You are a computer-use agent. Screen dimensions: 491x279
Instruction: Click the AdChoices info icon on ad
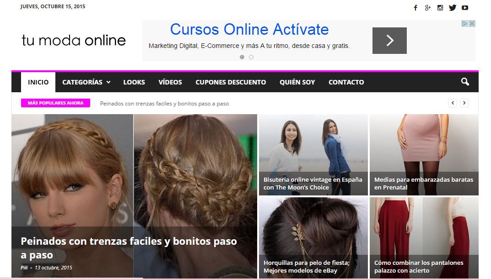[464, 24]
